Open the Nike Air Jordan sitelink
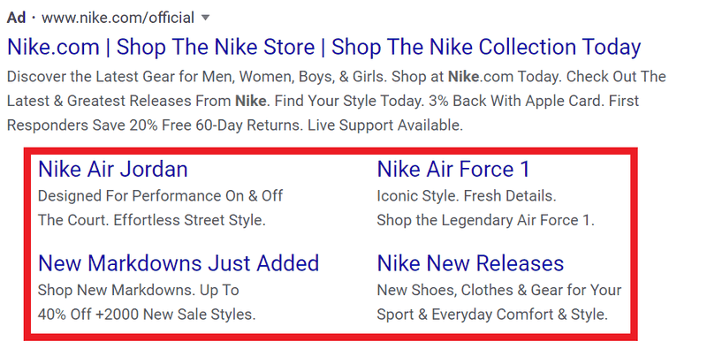This screenshot has width=707, height=349. click(113, 169)
